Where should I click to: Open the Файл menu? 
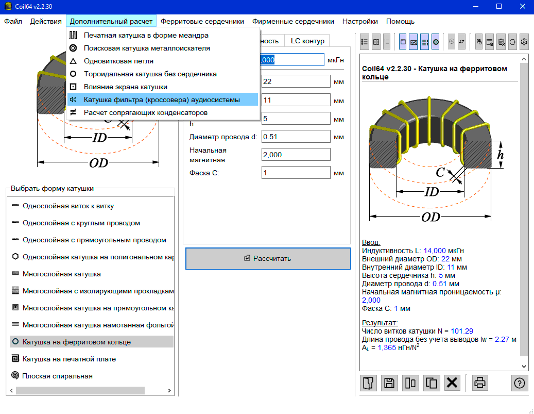[13, 21]
